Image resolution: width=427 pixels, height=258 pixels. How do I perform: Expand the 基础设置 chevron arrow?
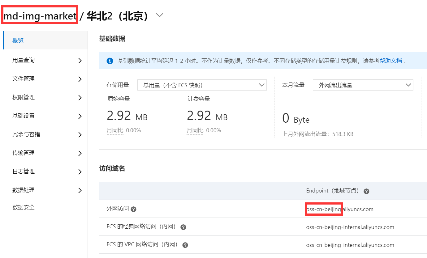click(80, 116)
